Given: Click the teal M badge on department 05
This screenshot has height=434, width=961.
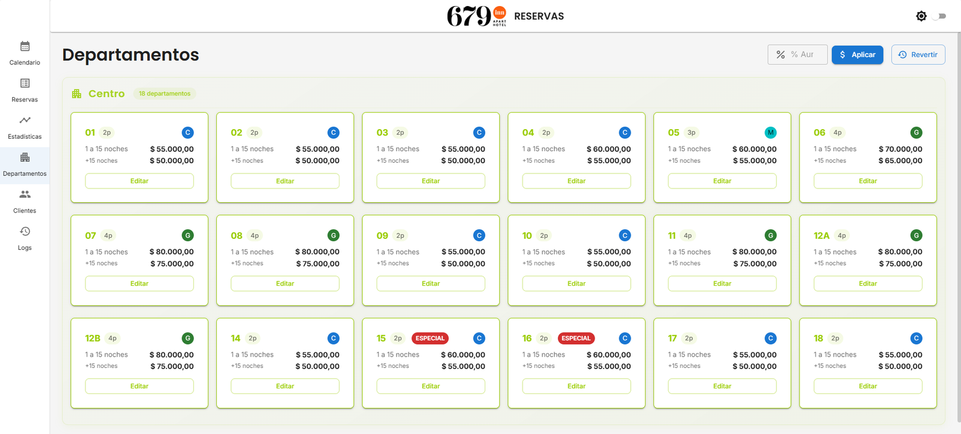Looking at the screenshot, I should point(771,133).
